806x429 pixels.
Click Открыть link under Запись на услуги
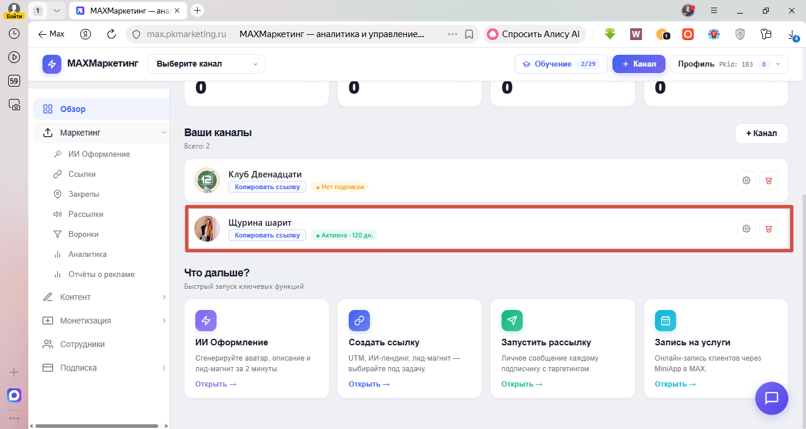tap(676, 384)
